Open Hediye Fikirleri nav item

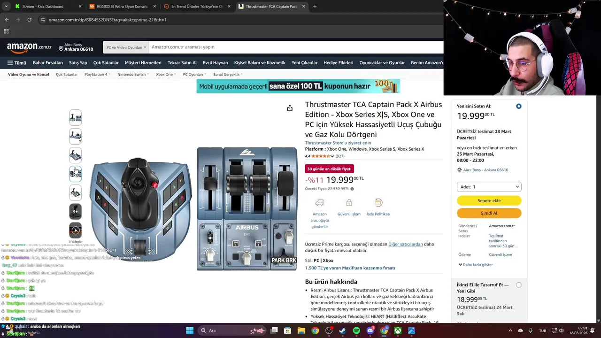(x=339, y=63)
